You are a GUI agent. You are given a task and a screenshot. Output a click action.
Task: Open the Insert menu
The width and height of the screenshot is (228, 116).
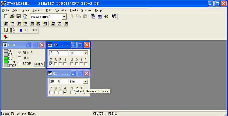(37, 10)
